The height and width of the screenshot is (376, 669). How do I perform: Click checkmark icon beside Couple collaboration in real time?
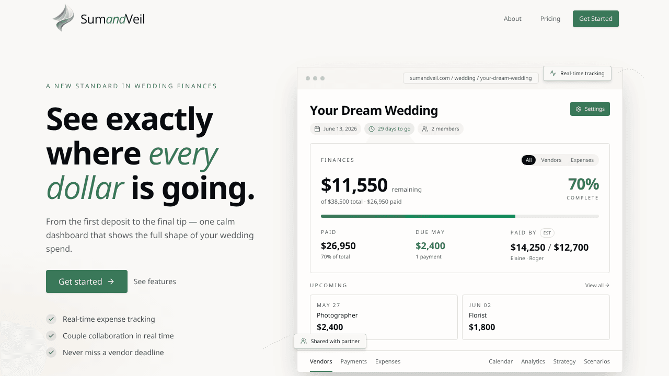coord(51,336)
